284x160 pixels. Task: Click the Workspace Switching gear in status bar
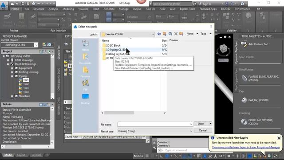[x=229, y=156]
